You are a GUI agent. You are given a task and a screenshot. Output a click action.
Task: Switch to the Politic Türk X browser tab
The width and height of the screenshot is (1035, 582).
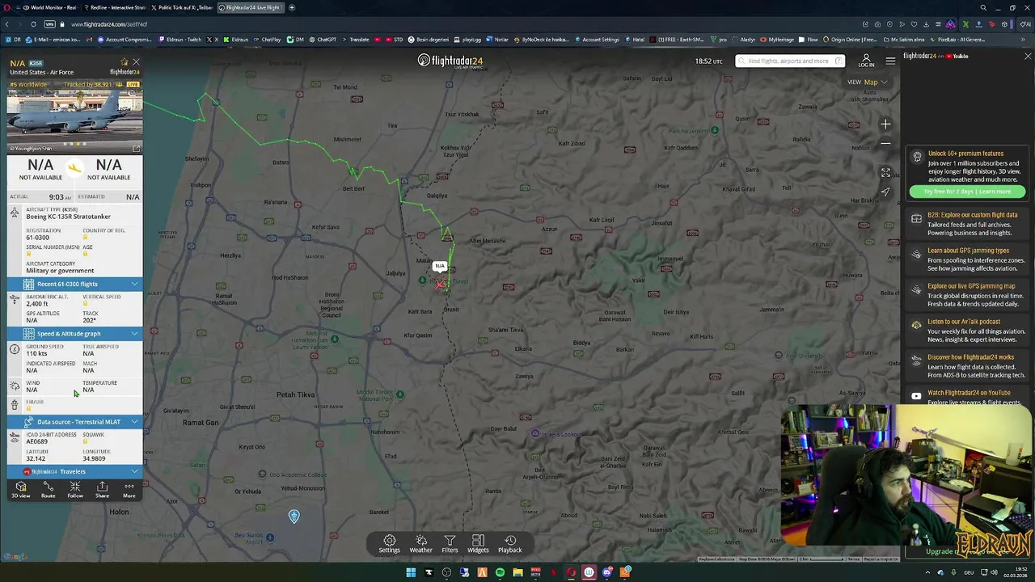click(x=183, y=7)
